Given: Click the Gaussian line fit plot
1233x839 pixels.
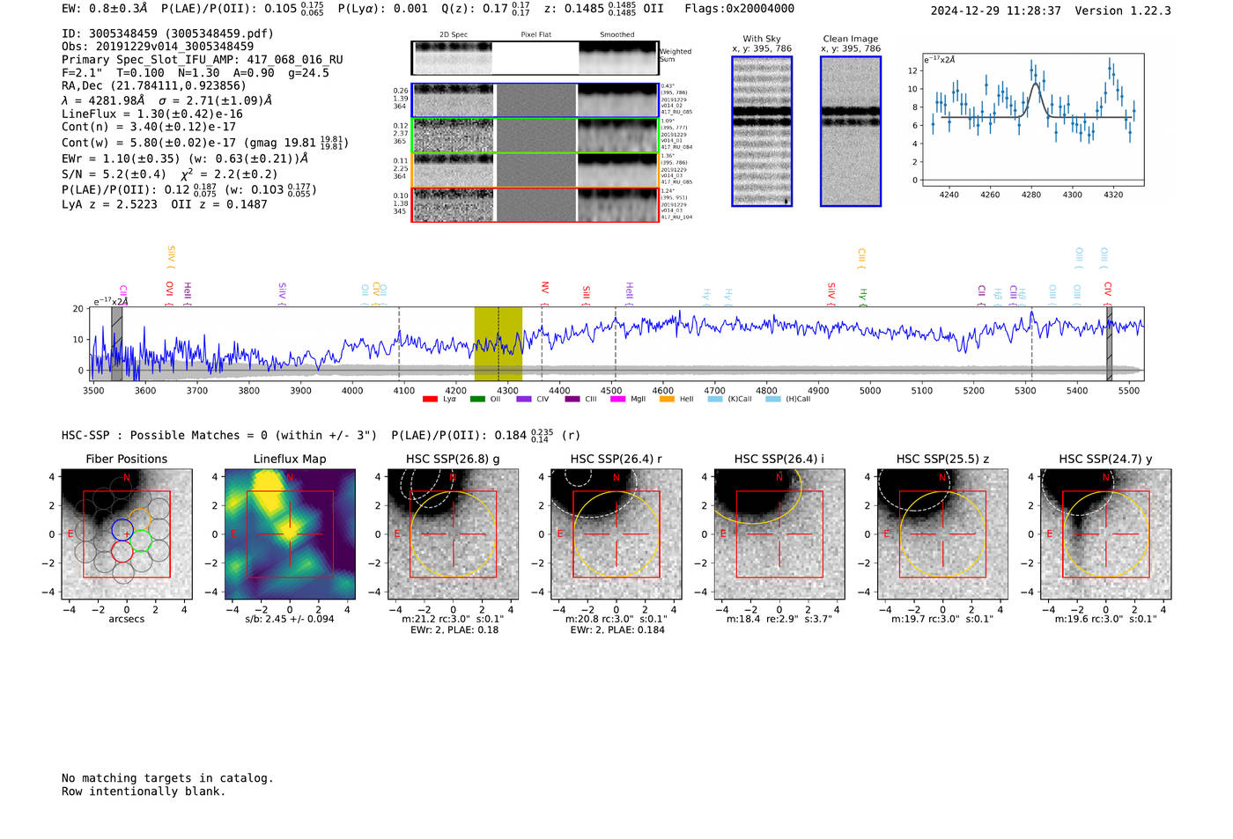Looking at the screenshot, I should 1032,120.
